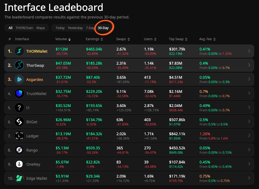Image resolution: width=259 pixels, height=189 pixels.
Task: Click the Interface Leadeboard heading
Action: 54,7
